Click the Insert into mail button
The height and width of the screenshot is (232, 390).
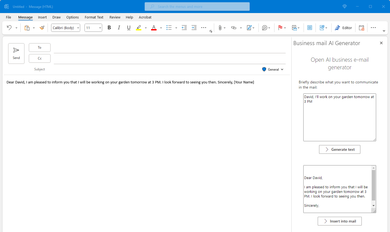(x=339, y=221)
